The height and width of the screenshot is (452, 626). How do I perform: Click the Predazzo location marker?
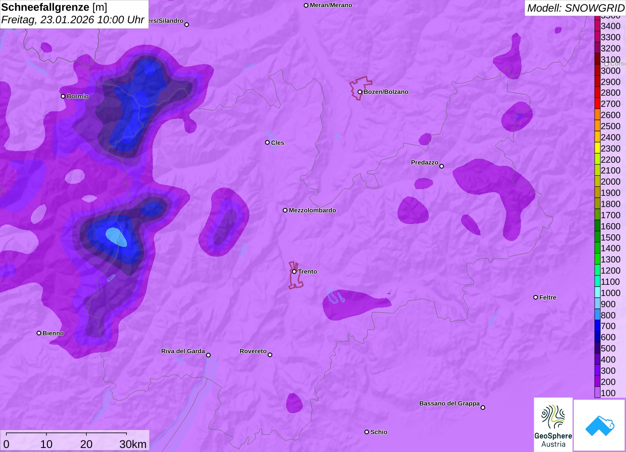pos(442,166)
